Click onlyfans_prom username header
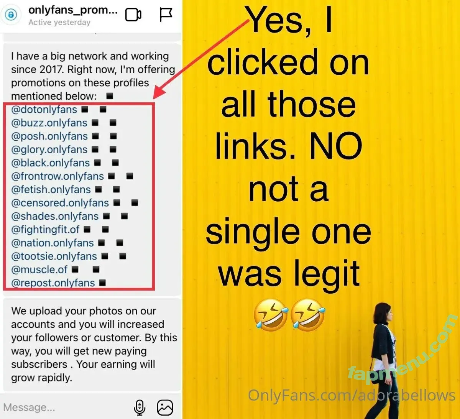Viewport: 460px width, 419px height. [73, 10]
